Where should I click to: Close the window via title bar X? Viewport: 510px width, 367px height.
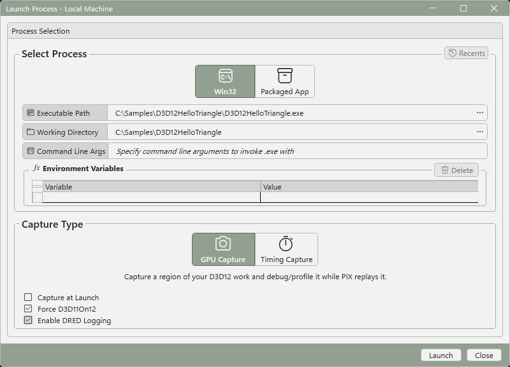click(x=494, y=8)
